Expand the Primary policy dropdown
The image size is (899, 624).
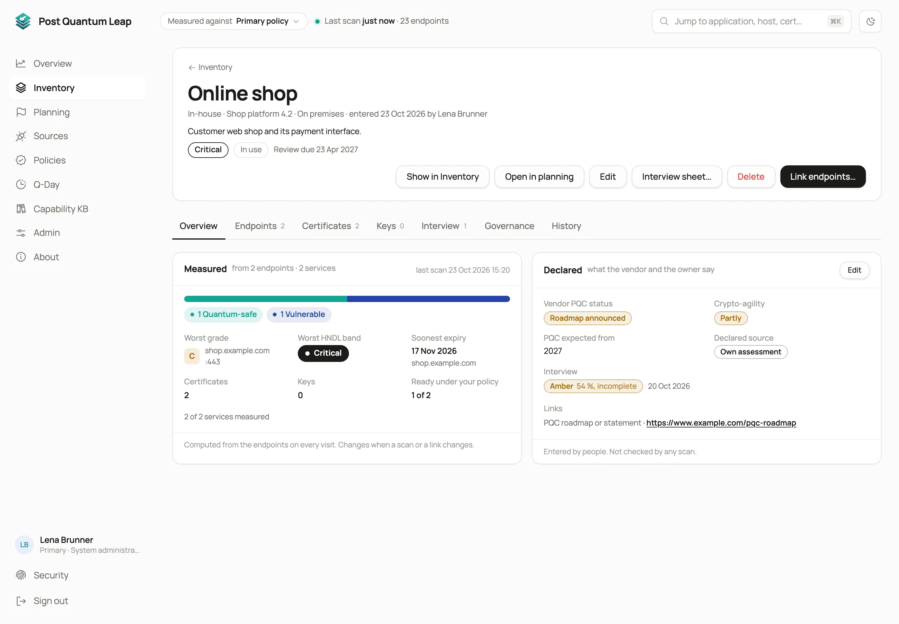pos(233,21)
